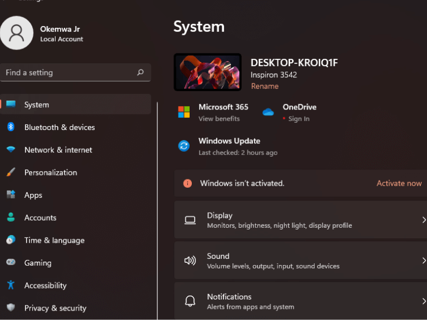Click the Wi-Fi Network & internet icon
The image size is (427, 320).
coord(11,149)
